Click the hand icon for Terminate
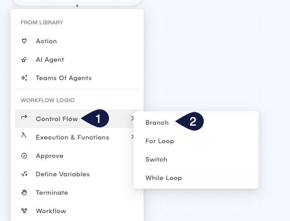The image size is (290, 221). [x=24, y=192]
